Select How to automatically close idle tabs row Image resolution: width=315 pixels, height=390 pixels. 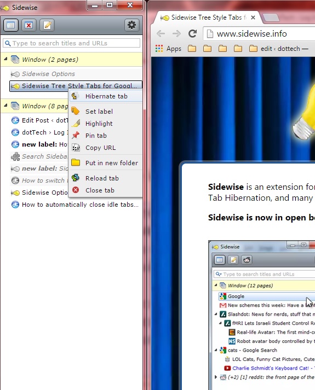tap(76, 205)
